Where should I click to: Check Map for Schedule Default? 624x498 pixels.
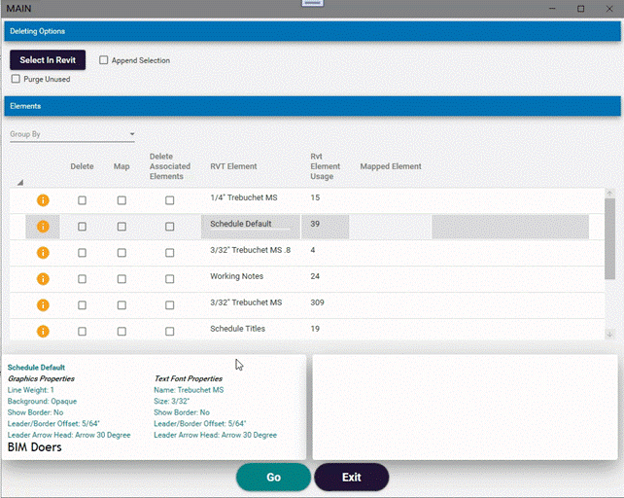tap(121, 227)
